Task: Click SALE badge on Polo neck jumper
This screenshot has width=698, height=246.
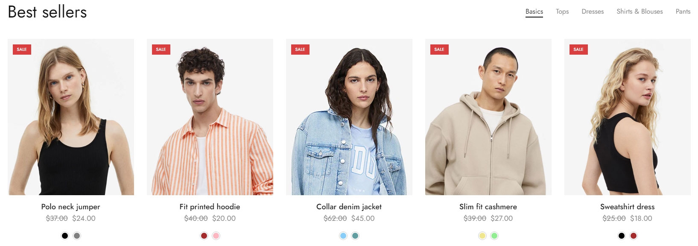Action: pos(22,50)
